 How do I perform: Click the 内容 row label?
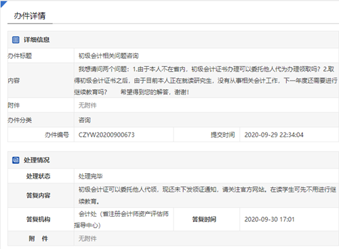(x=14, y=81)
